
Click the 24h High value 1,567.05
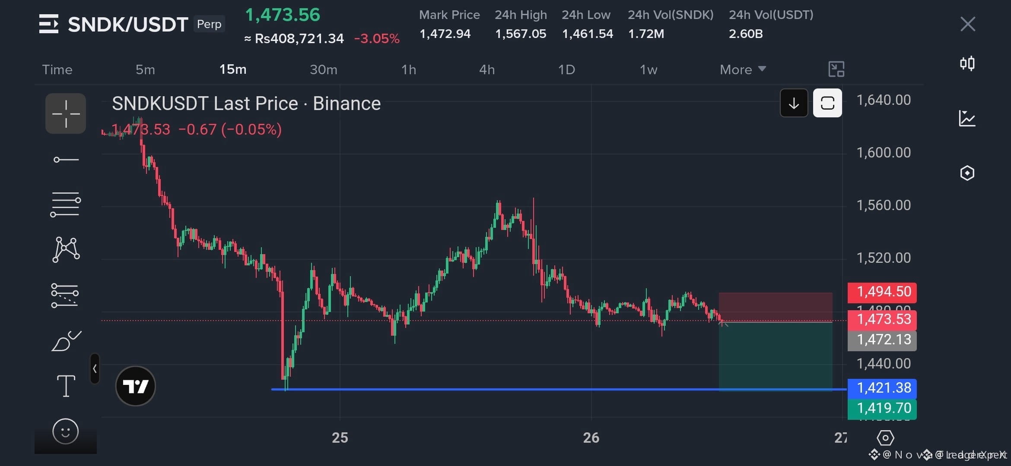point(521,34)
